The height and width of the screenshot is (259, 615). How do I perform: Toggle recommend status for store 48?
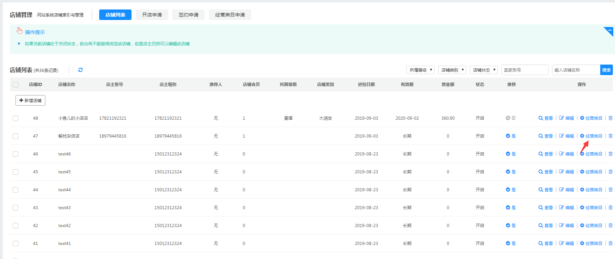tap(511, 118)
